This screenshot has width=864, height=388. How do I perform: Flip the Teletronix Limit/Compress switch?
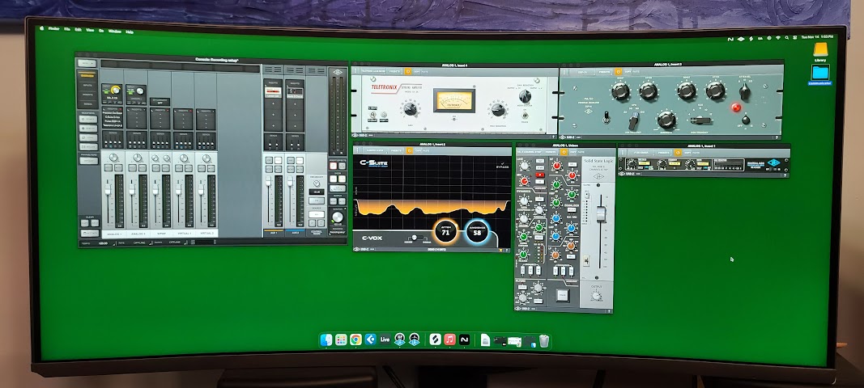point(372,115)
